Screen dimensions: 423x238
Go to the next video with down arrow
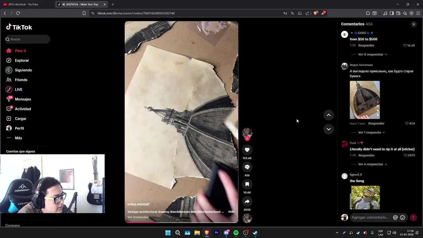click(328, 129)
